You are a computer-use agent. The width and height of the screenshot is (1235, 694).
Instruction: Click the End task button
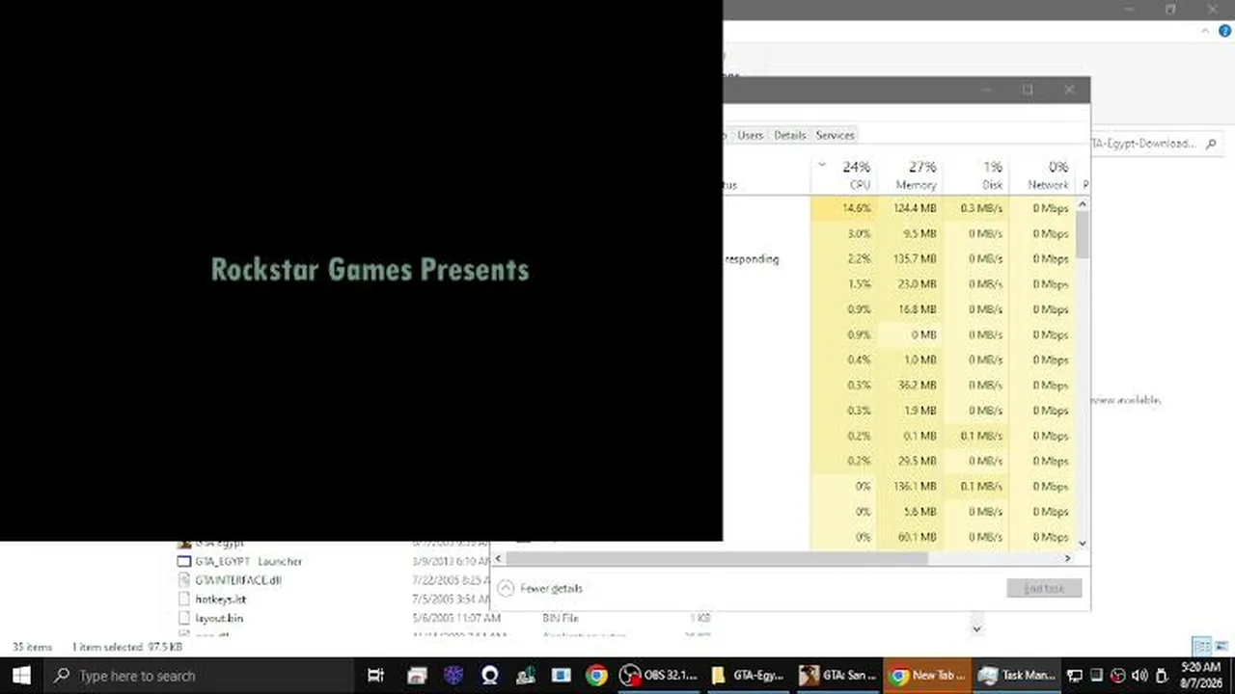[1043, 588]
